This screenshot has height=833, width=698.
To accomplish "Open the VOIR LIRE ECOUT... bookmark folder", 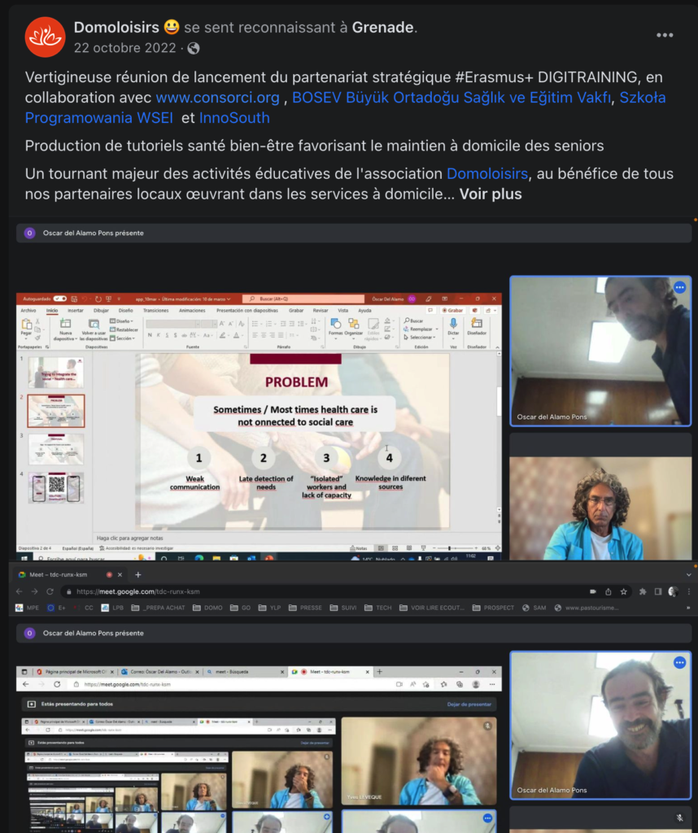I will (432, 608).
